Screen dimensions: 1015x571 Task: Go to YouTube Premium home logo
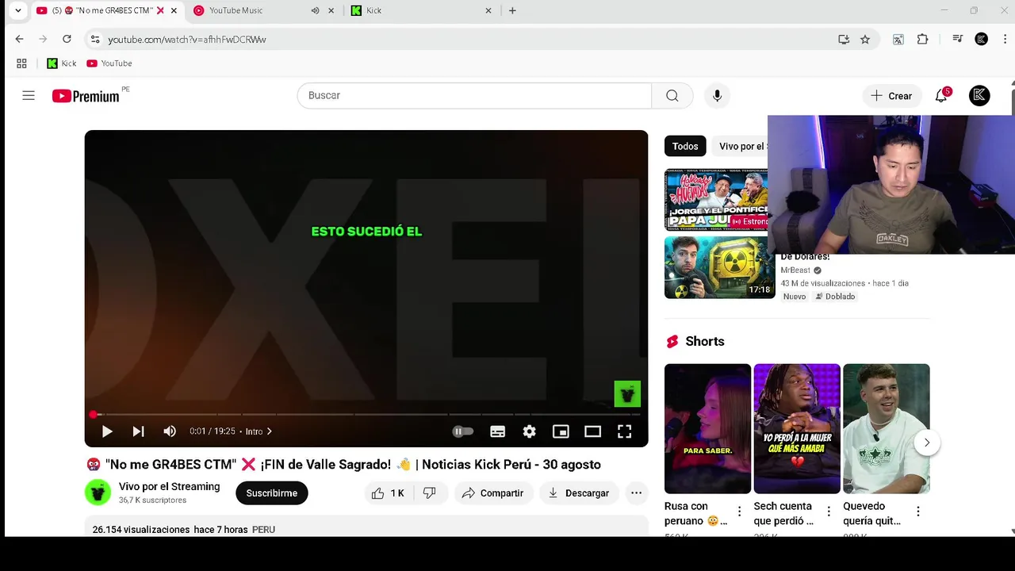coord(86,96)
